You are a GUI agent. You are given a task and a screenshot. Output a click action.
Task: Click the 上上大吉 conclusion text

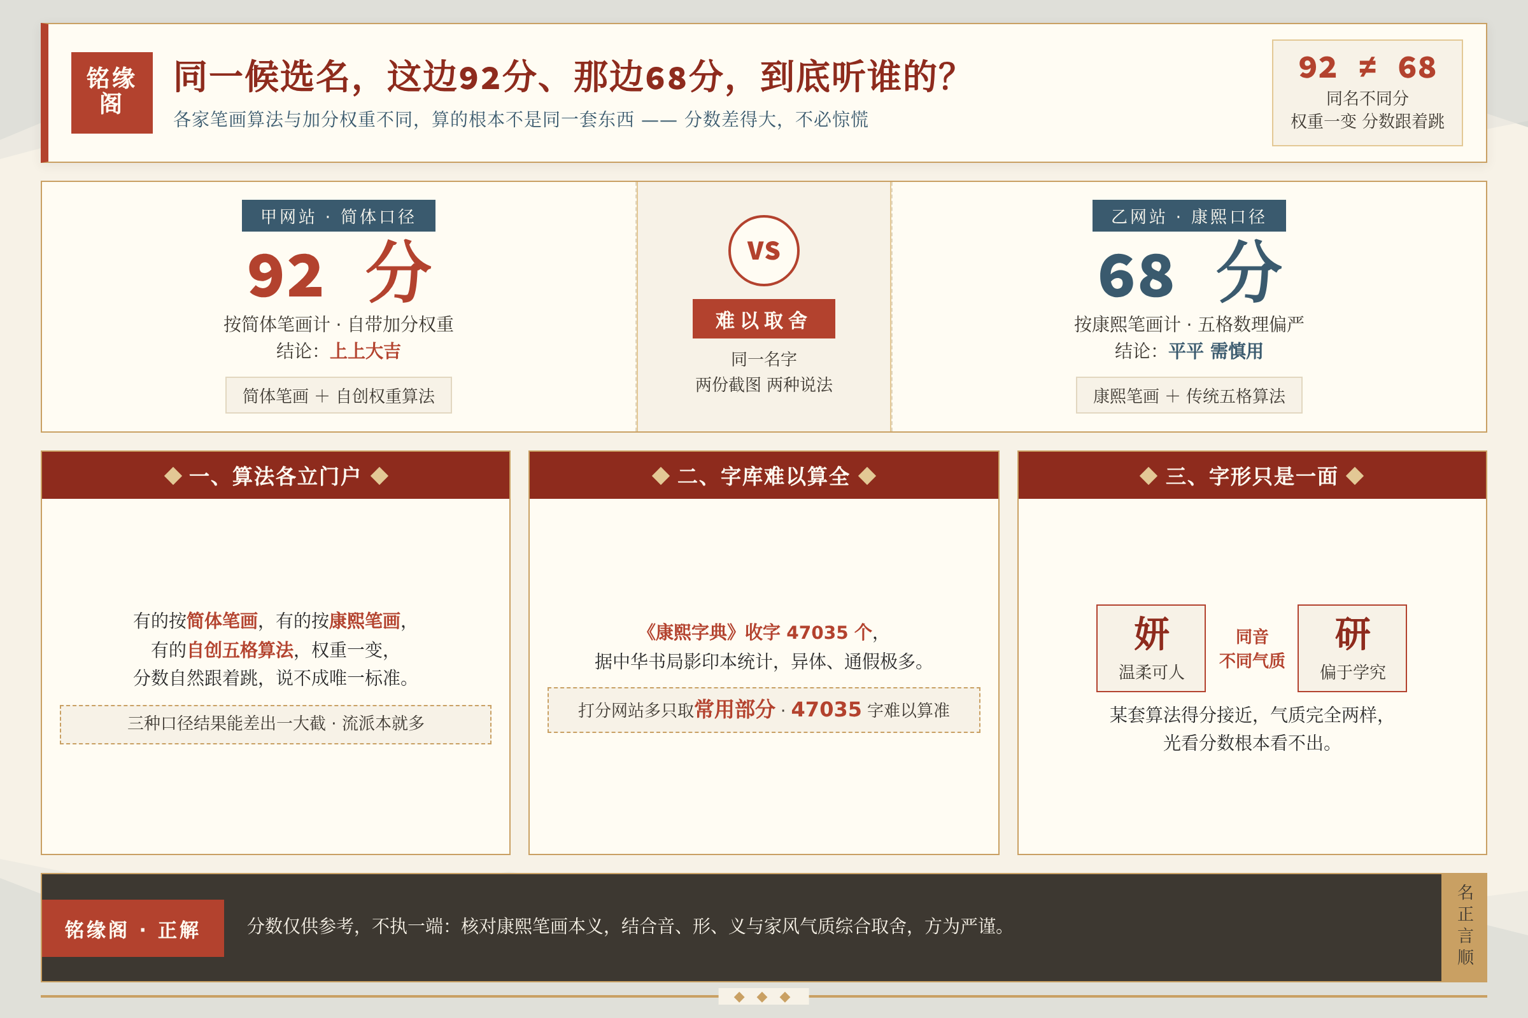point(365,351)
